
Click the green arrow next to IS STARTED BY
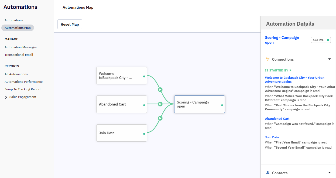[x=291, y=70]
